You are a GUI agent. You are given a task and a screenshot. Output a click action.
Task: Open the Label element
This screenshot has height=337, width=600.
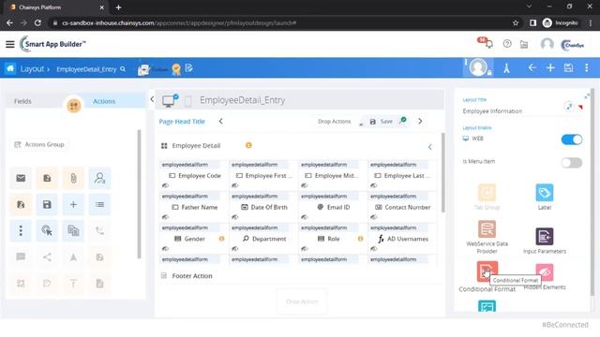tap(544, 197)
